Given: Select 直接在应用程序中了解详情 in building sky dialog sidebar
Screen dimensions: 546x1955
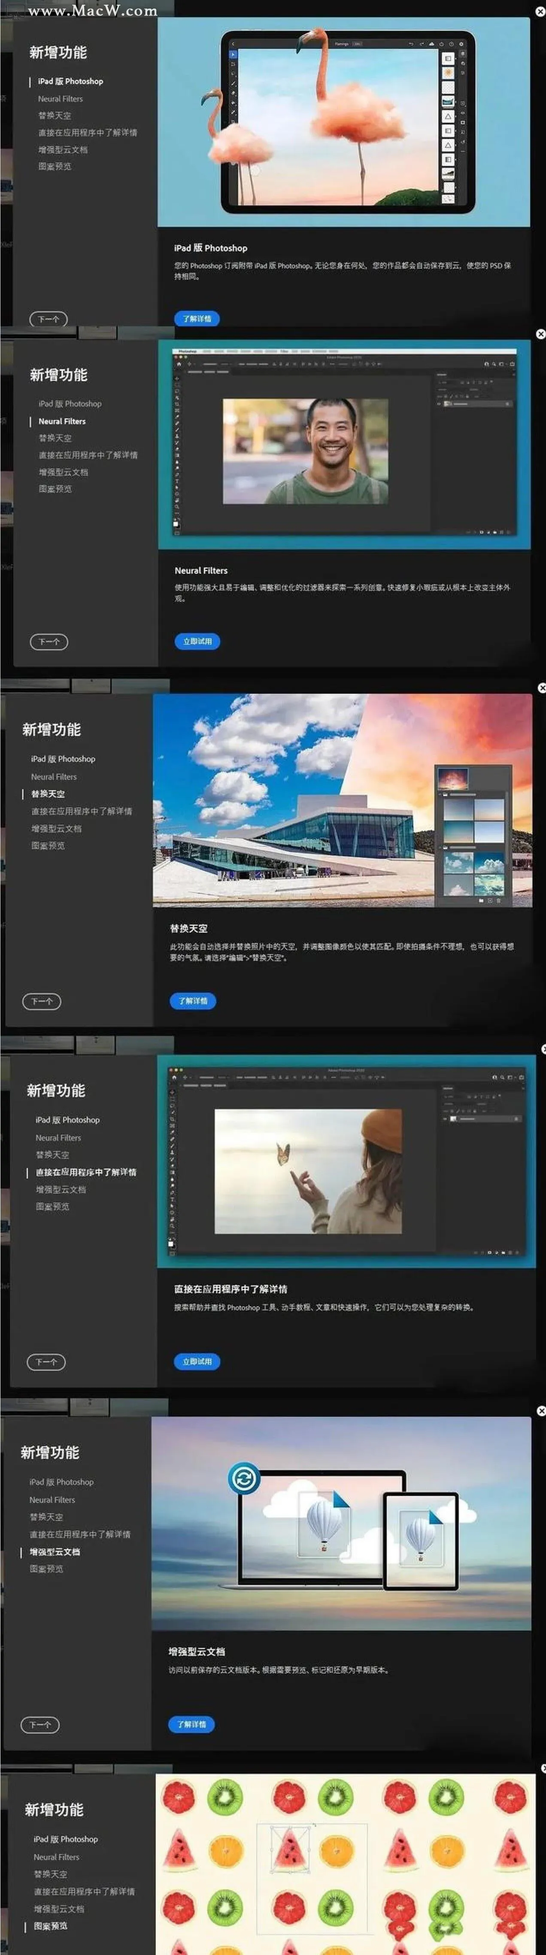Looking at the screenshot, I should [81, 811].
